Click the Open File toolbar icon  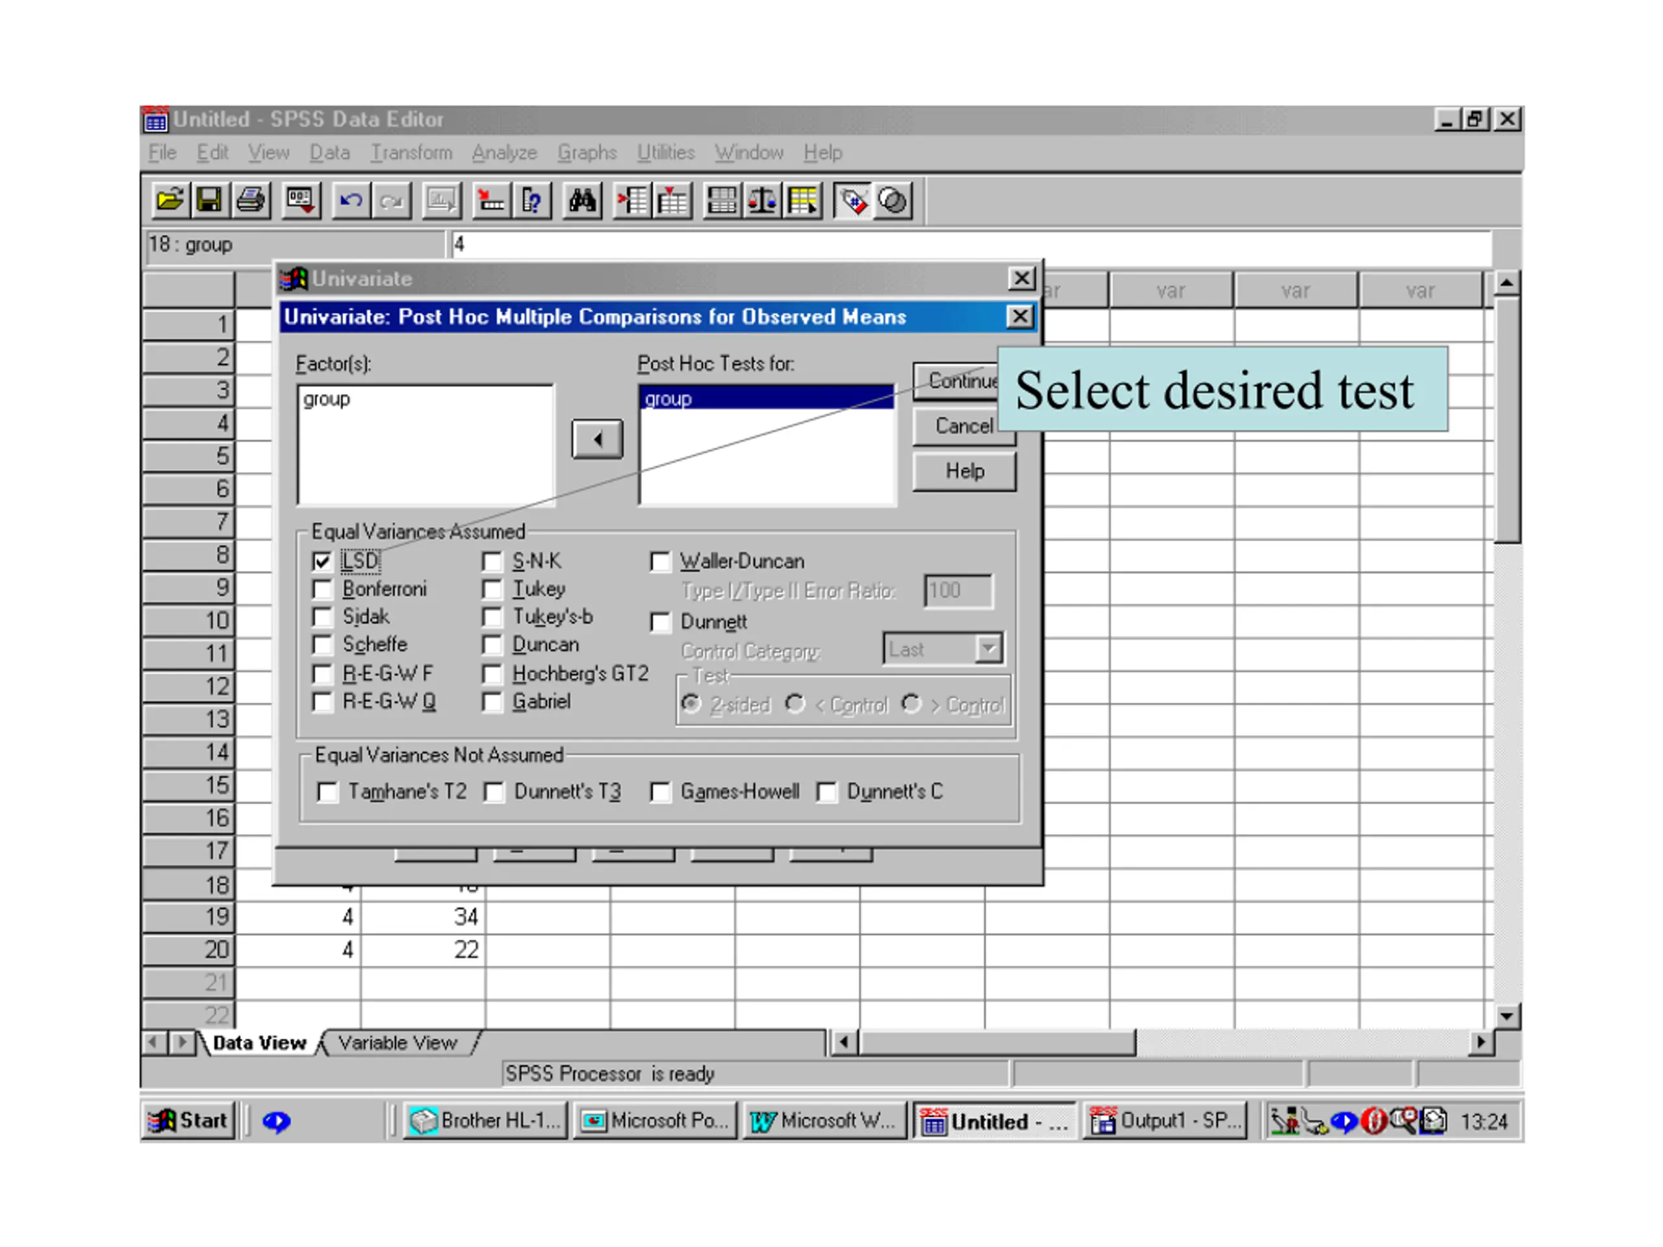(x=170, y=201)
